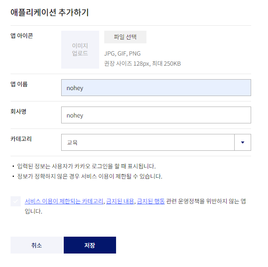Click the 이미지 업로드 placeholder thumbnail

click(x=80, y=50)
